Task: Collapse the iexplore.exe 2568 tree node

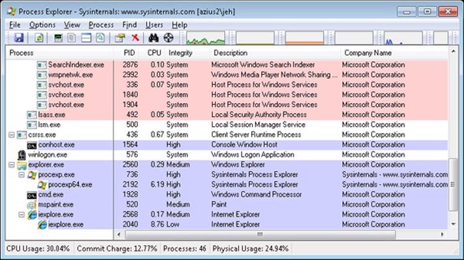Action: pyautogui.click(x=21, y=215)
